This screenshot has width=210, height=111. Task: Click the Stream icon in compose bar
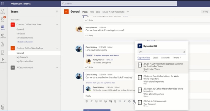tap(120, 101)
